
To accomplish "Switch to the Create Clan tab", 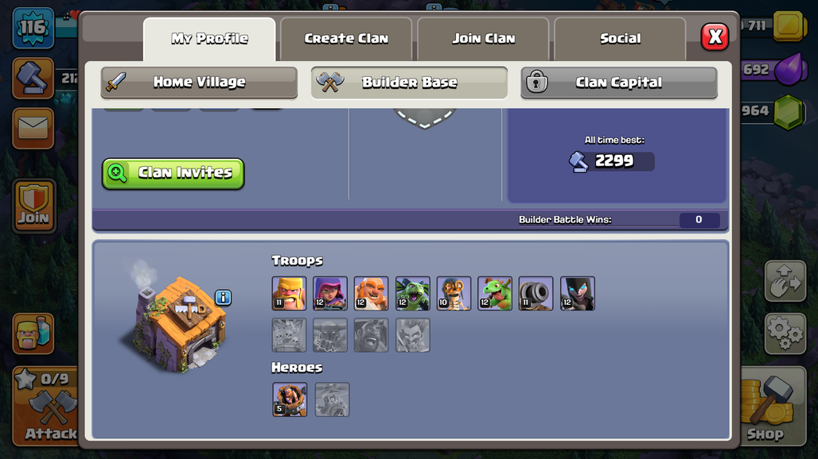I will coord(346,38).
